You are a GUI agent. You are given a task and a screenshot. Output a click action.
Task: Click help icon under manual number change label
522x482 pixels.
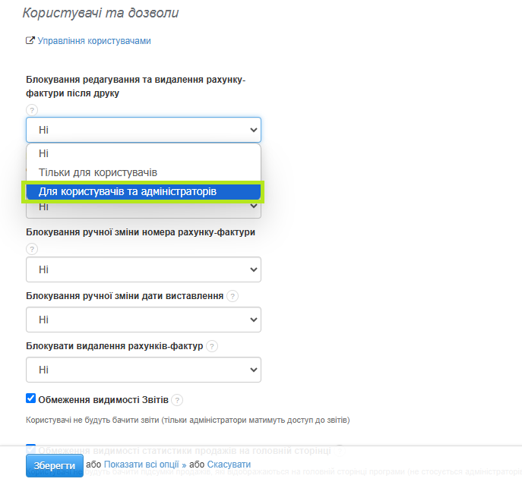coord(32,249)
